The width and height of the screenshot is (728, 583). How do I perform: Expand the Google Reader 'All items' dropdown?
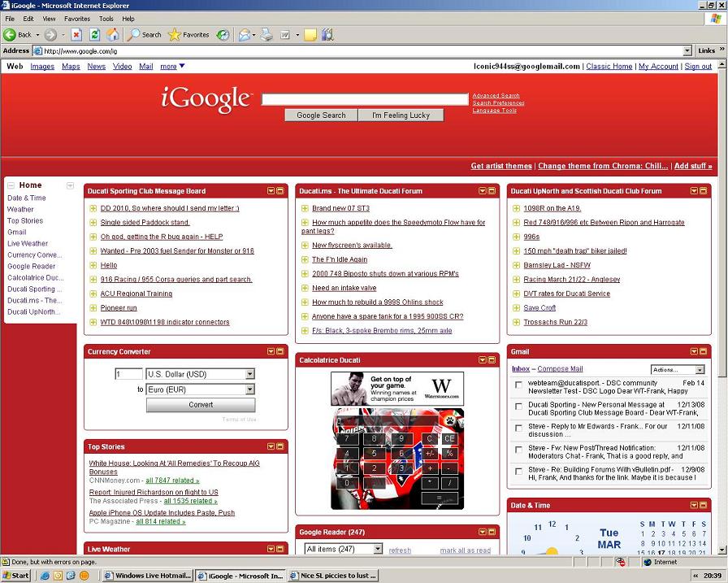(377, 549)
